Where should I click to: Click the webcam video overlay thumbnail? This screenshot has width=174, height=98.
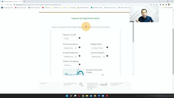[x=144, y=14]
